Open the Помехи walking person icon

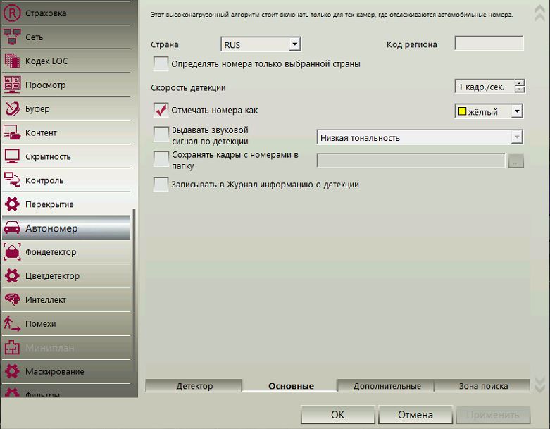pos(12,323)
